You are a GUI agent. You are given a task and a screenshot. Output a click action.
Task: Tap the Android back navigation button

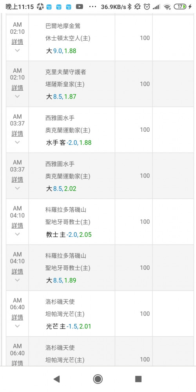click(57, 379)
